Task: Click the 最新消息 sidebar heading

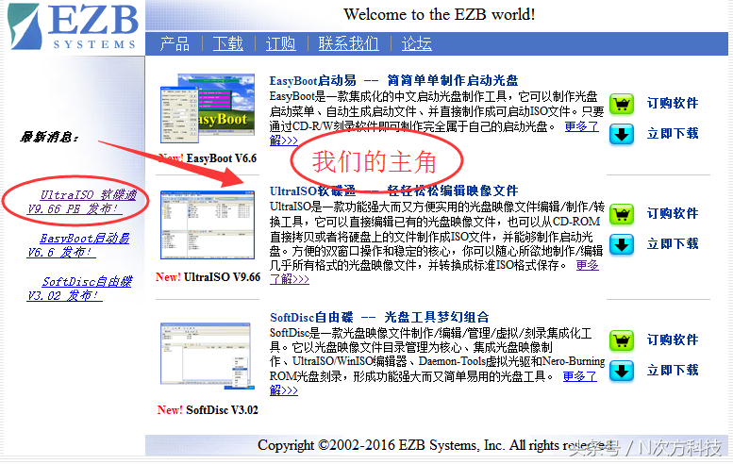Action: coord(50,138)
